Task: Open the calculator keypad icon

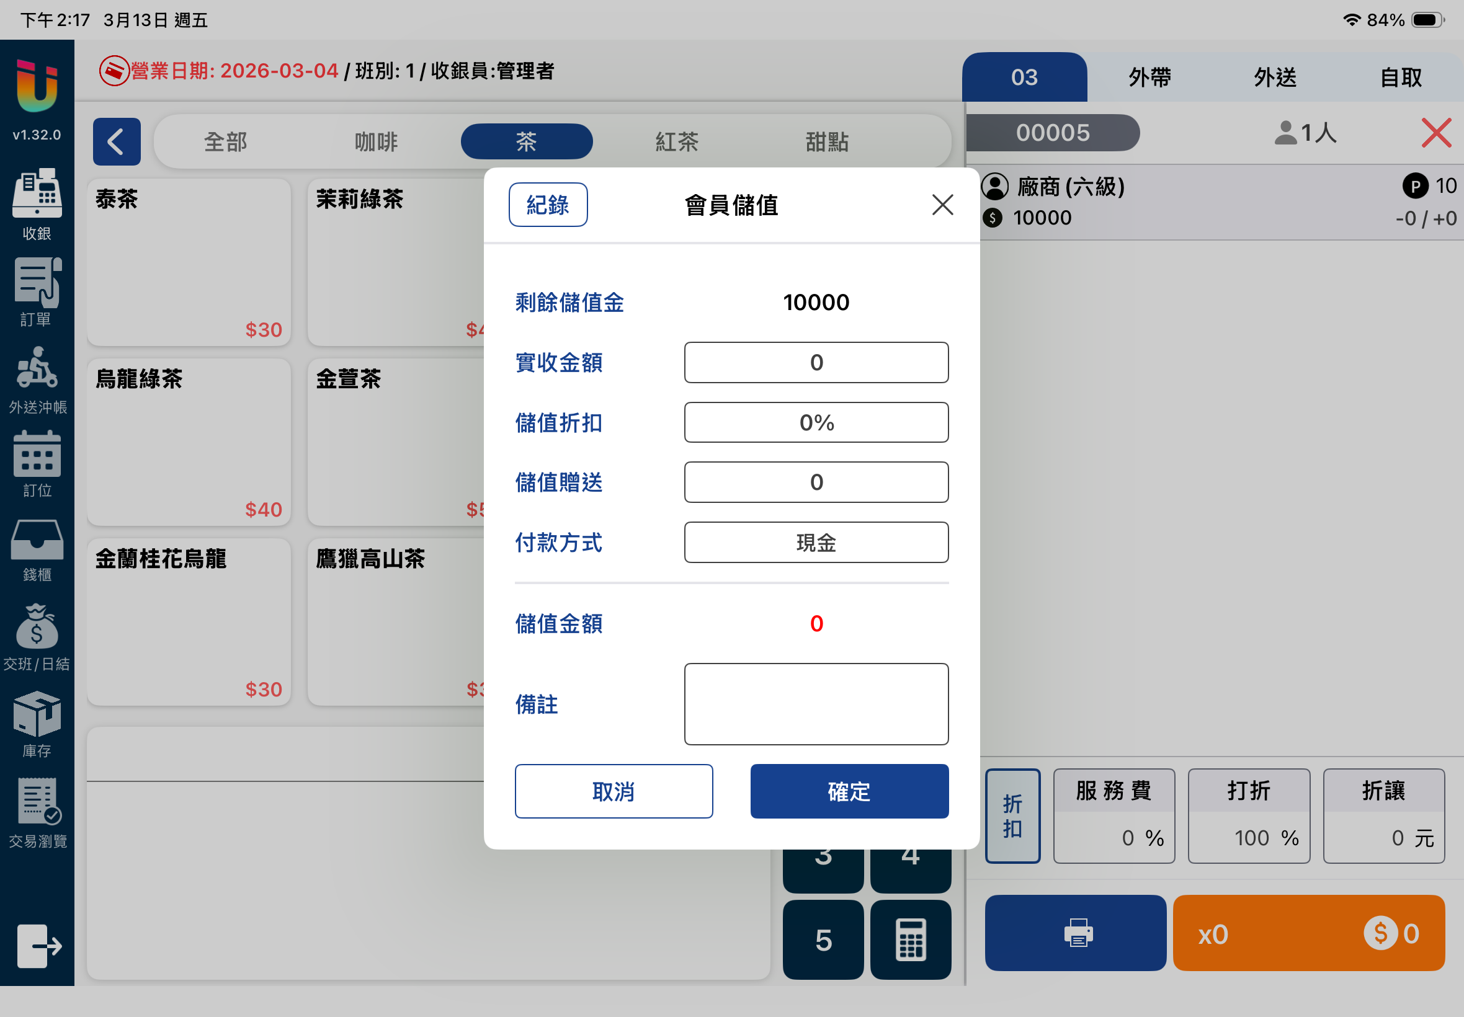Action: pyautogui.click(x=910, y=939)
